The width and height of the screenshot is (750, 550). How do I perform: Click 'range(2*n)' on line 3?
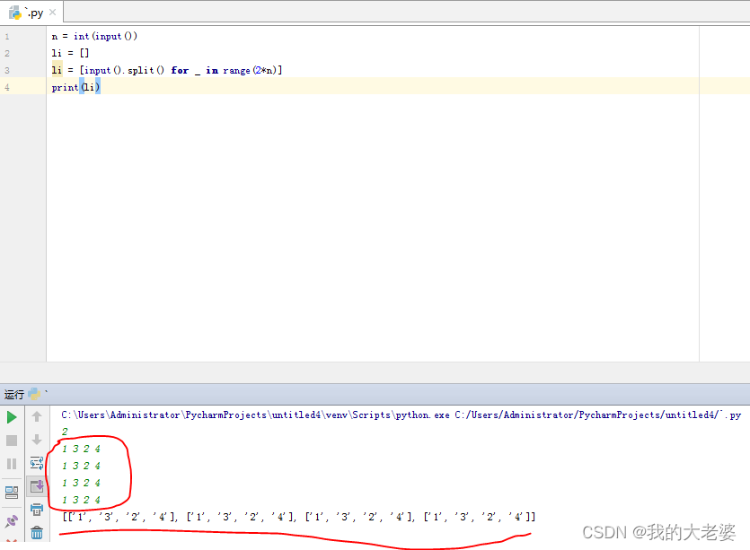coord(251,70)
